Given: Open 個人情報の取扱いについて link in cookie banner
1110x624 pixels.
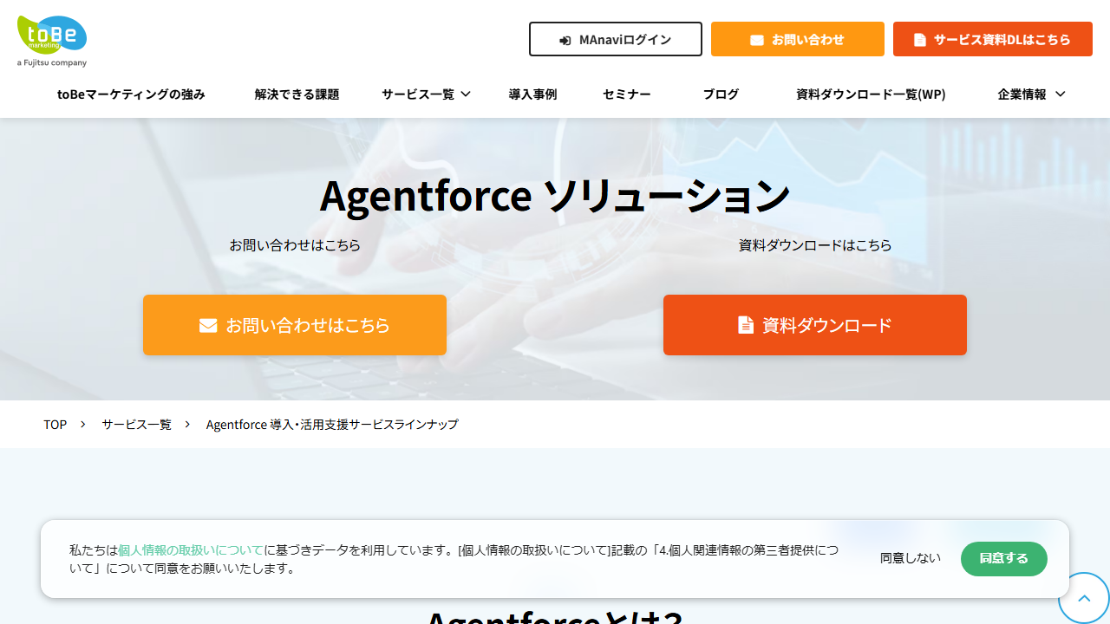Looking at the screenshot, I should click(191, 549).
